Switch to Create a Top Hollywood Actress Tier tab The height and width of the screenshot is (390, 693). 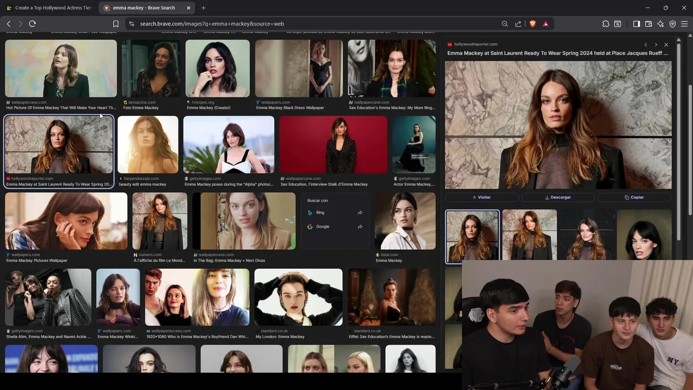[49, 8]
